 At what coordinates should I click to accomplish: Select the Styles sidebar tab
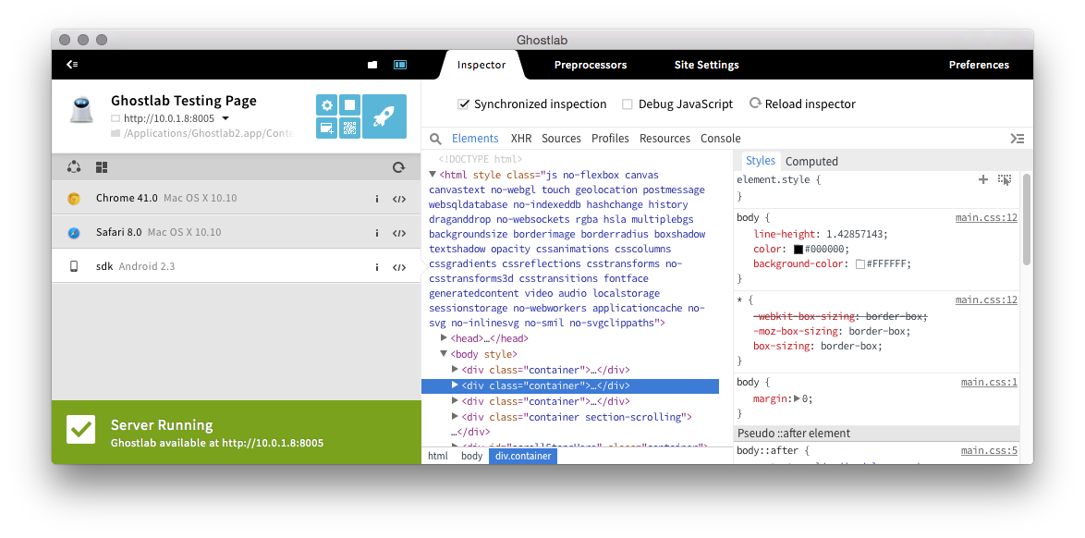(x=761, y=161)
